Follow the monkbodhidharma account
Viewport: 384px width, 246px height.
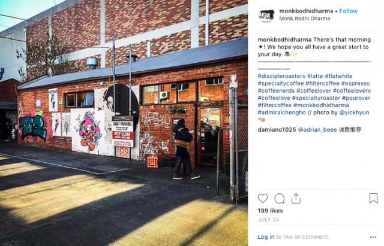click(348, 11)
